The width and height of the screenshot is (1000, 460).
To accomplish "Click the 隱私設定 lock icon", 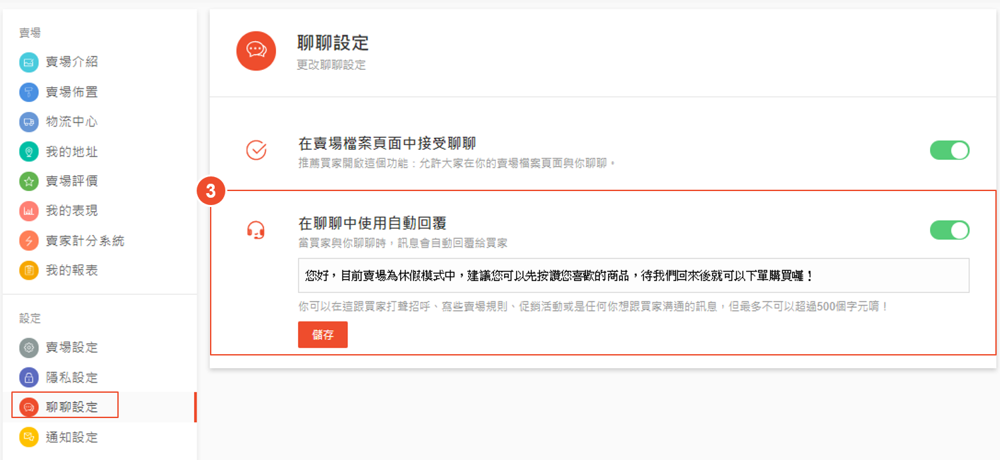I will click(29, 377).
